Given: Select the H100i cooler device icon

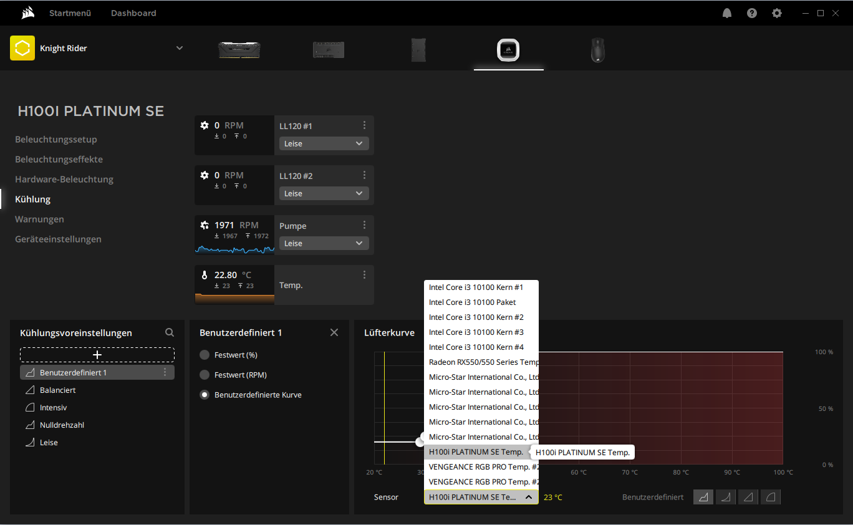Looking at the screenshot, I should [508, 50].
